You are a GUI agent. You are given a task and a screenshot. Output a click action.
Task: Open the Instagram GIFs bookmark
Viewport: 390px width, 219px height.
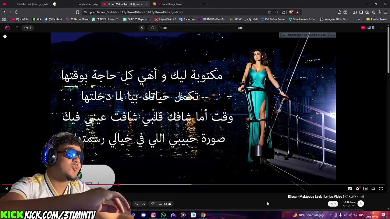click(x=334, y=19)
